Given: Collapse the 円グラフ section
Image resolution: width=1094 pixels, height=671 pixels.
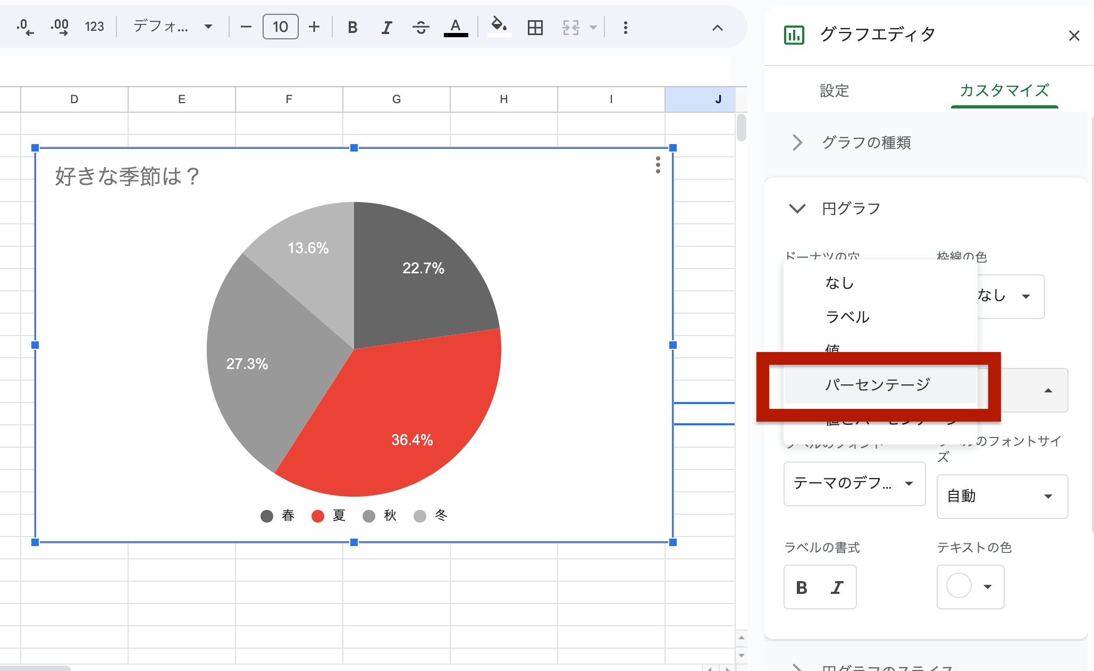Looking at the screenshot, I should point(797,208).
